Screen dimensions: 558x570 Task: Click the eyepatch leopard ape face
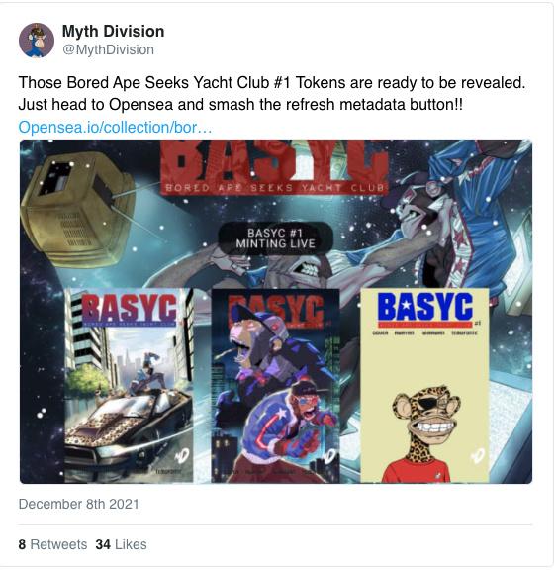[x=426, y=416]
